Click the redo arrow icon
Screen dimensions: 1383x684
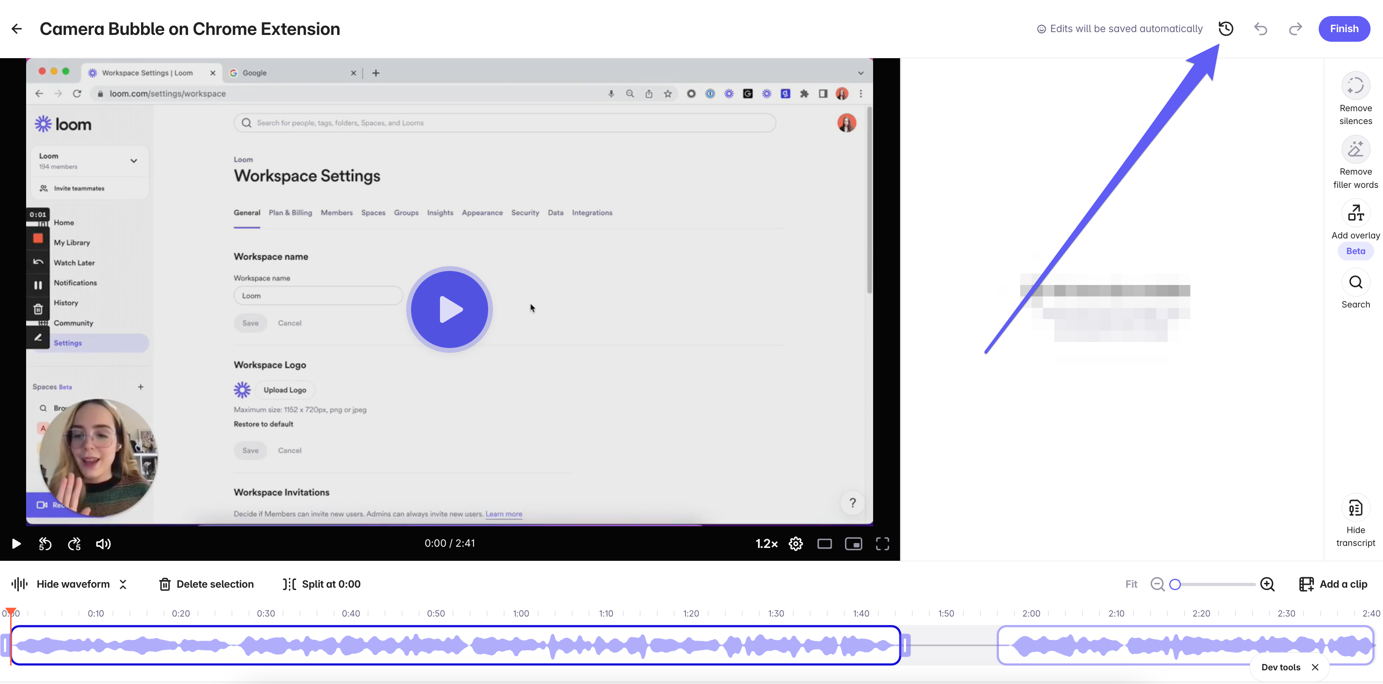1295,29
